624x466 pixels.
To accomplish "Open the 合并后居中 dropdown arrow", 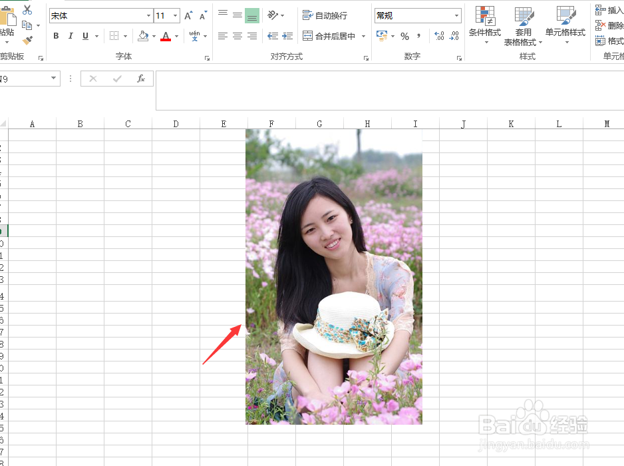I will [363, 36].
